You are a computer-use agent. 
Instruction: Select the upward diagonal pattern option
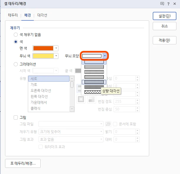tap(94, 82)
